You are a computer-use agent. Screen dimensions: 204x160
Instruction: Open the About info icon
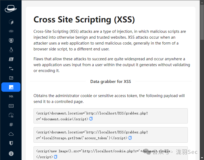[x=11, y=154]
